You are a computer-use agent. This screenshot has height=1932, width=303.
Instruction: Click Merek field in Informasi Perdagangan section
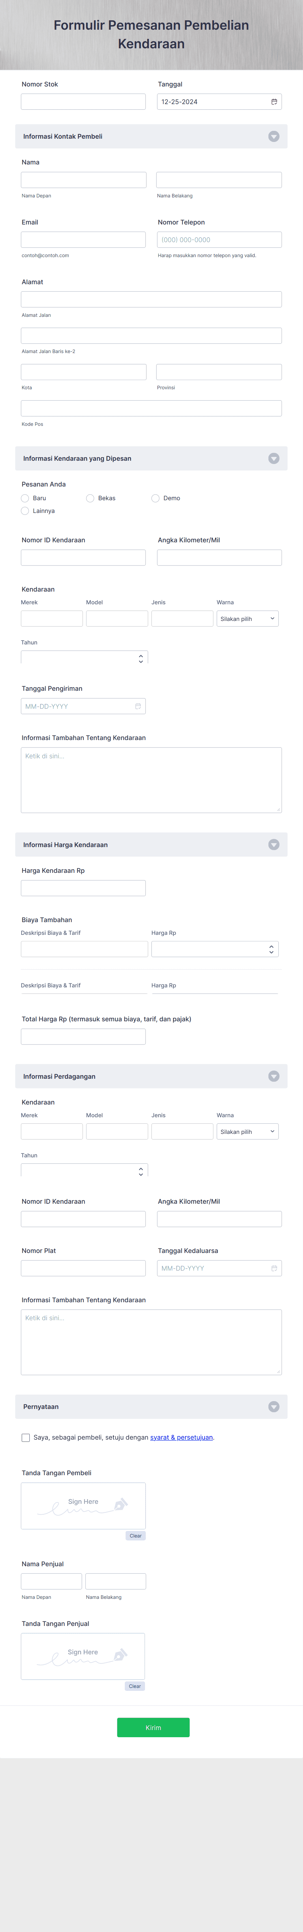(51, 1132)
